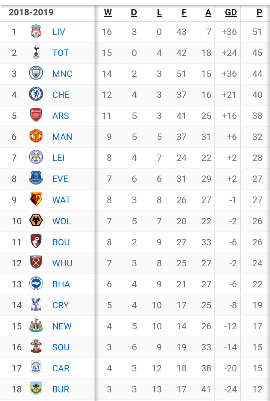This screenshot has width=270, height=401.
Task: Click the Manchester United crest
Action: (36, 136)
